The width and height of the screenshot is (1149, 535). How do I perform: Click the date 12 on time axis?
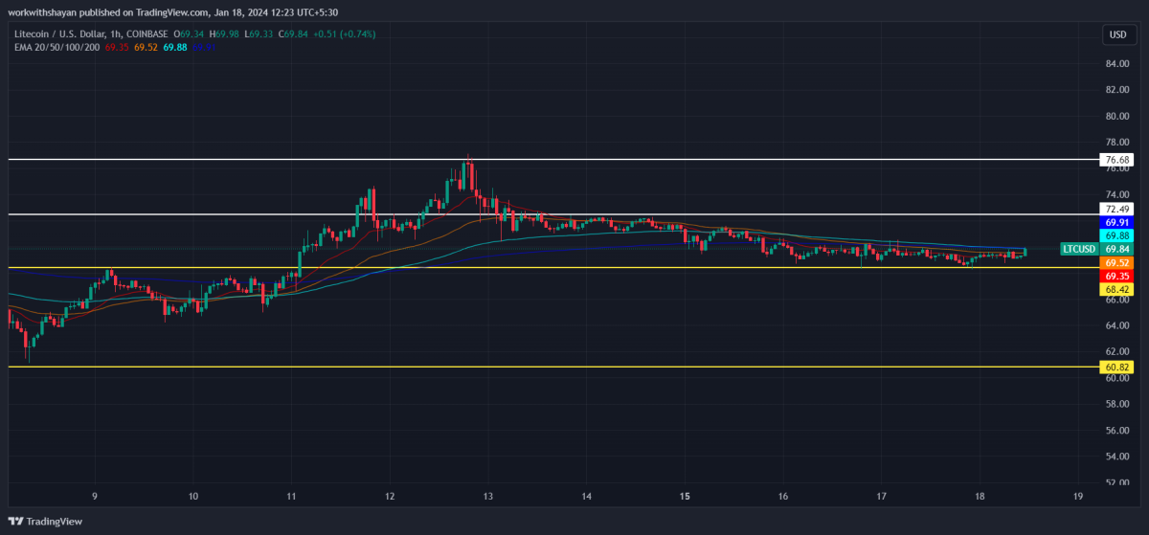click(x=390, y=497)
